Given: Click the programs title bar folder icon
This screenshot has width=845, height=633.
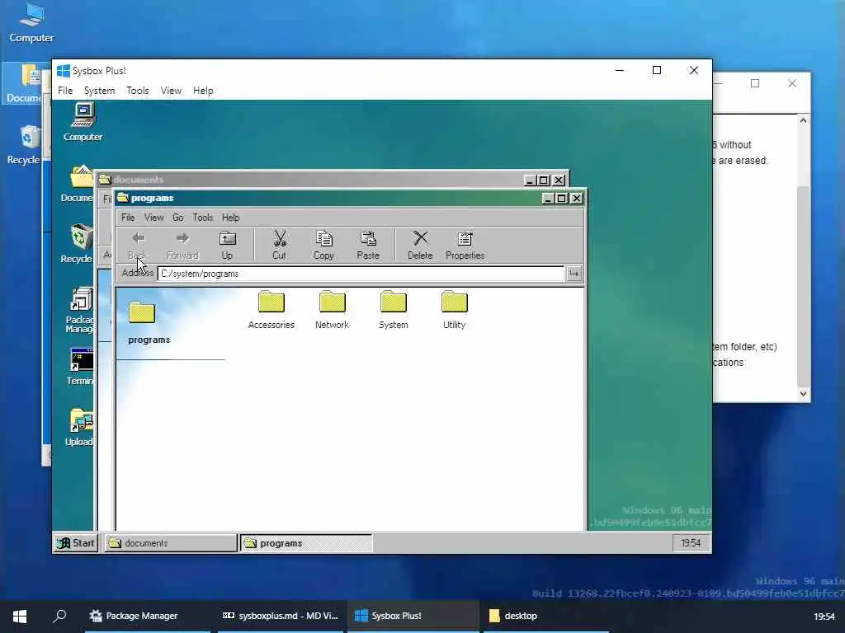Looking at the screenshot, I should [124, 198].
